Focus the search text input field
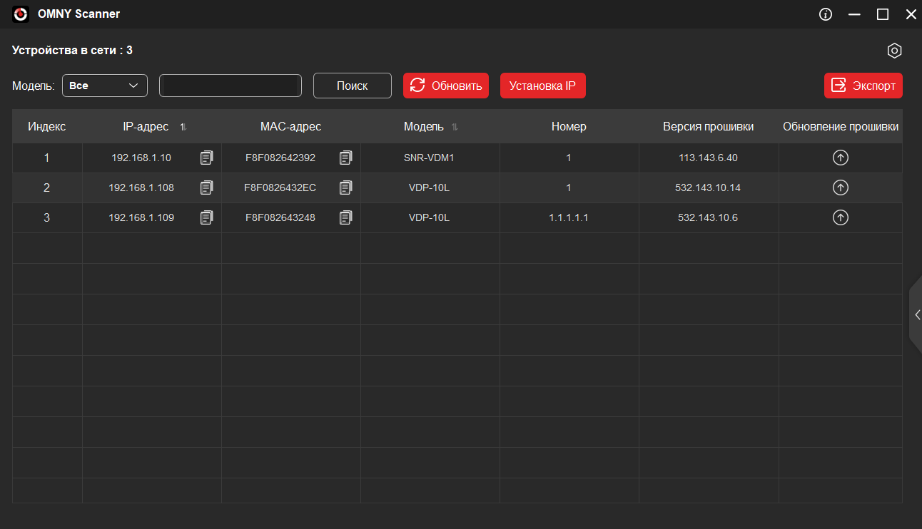This screenshot has height=529, width=922. [x=230, y=86]
